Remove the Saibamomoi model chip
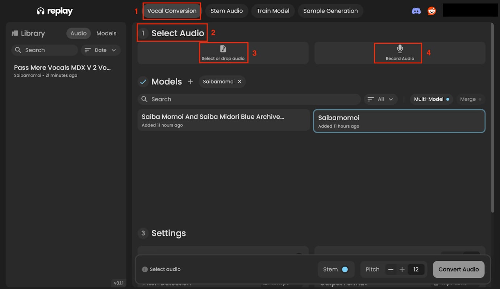Viewport: 500px width, 289px height. click(239, 82)
